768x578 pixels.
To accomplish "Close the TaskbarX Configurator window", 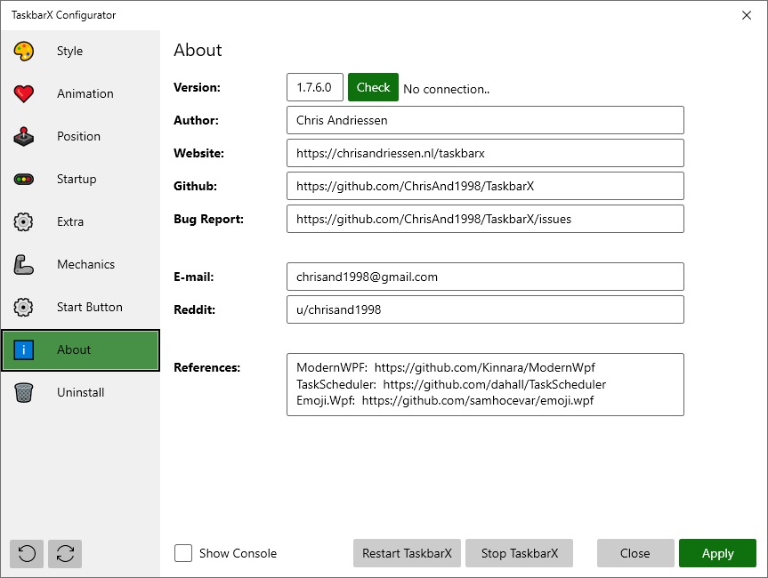I will click(x=747, y=15).
